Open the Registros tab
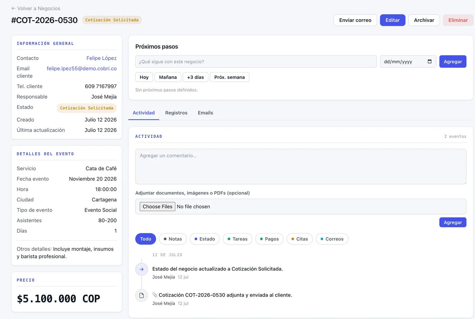 176,113
